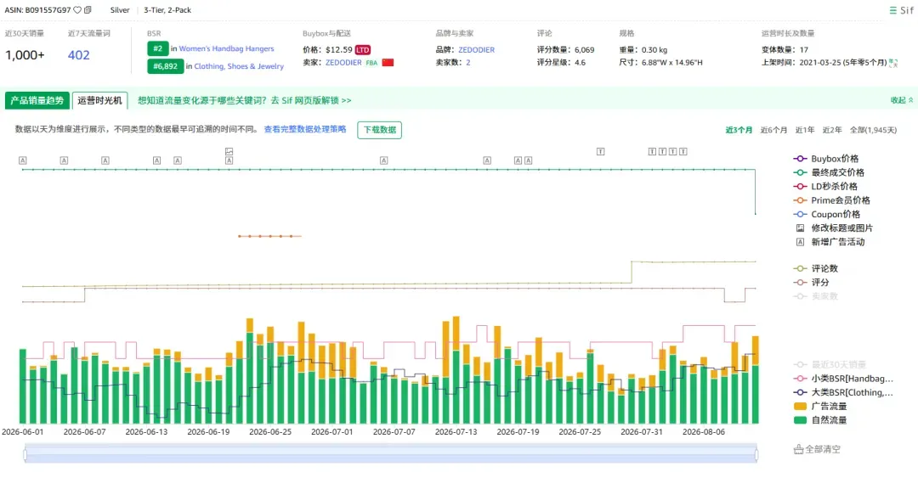The width and height of the screenshot is (918, 489).
Task: Open the ZEDODIER brand link
Action: (x=476, y=50)
